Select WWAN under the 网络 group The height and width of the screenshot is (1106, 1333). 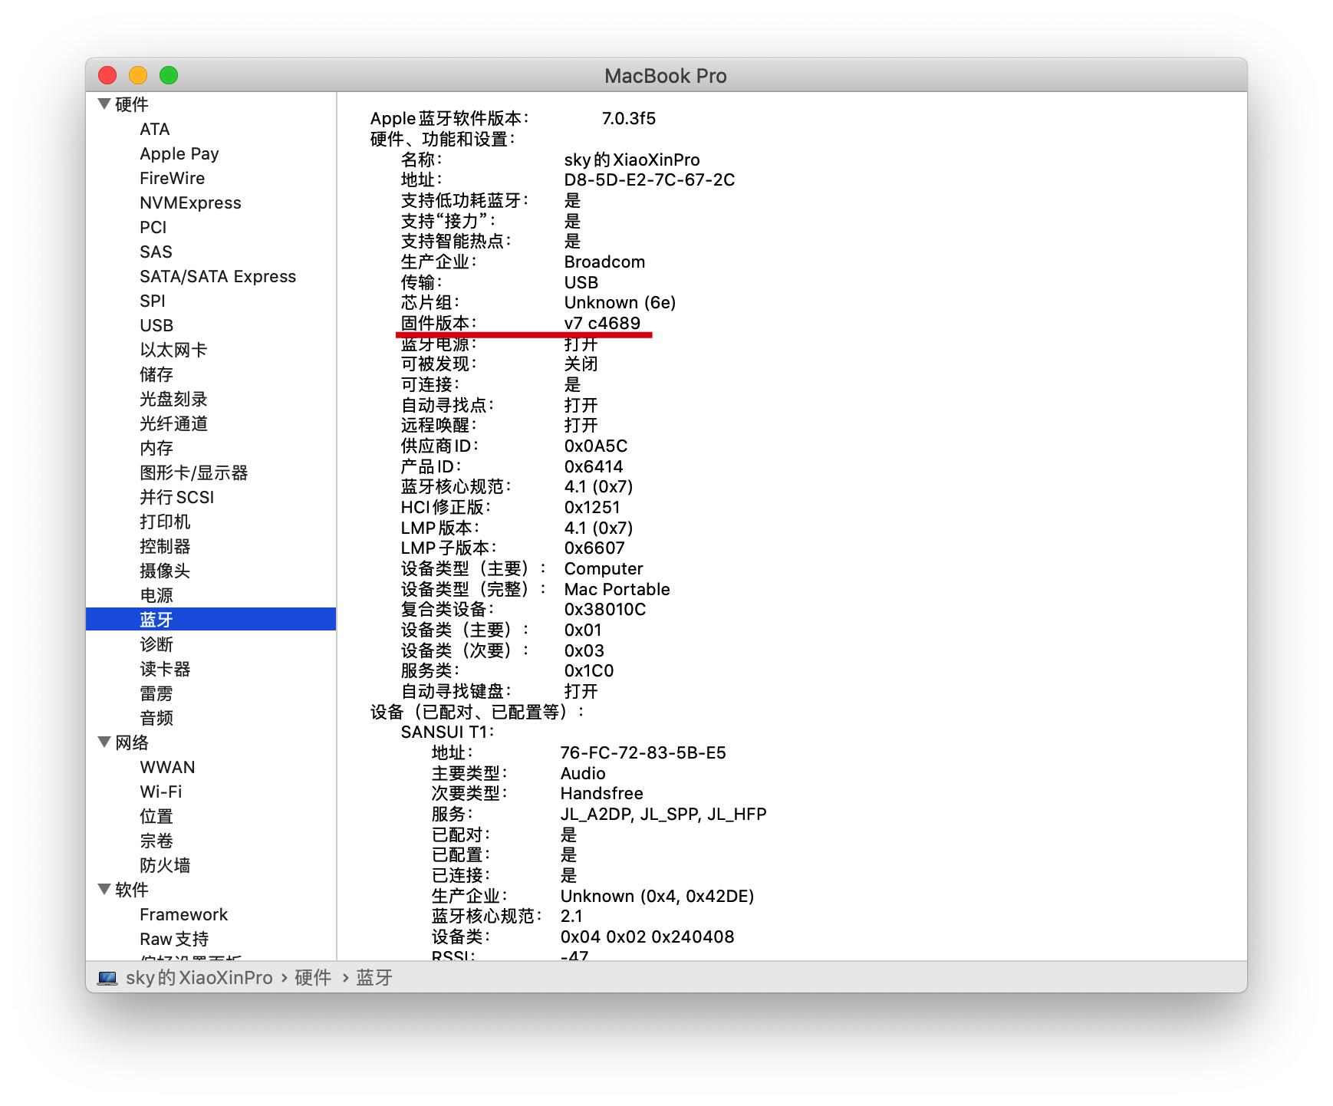tap(166, 766)
